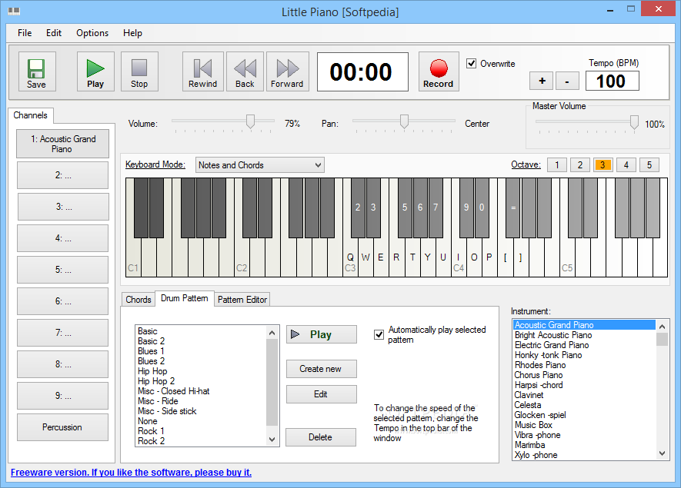Select channel 2 button
Image resolution: width=681 pixels, height=488 pixels.
[63, 175]
